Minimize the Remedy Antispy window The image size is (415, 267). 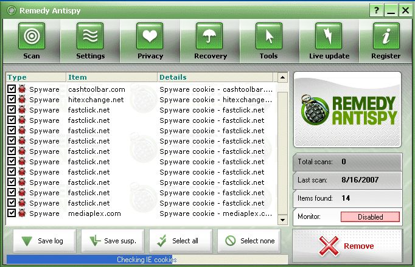(391, 10)
